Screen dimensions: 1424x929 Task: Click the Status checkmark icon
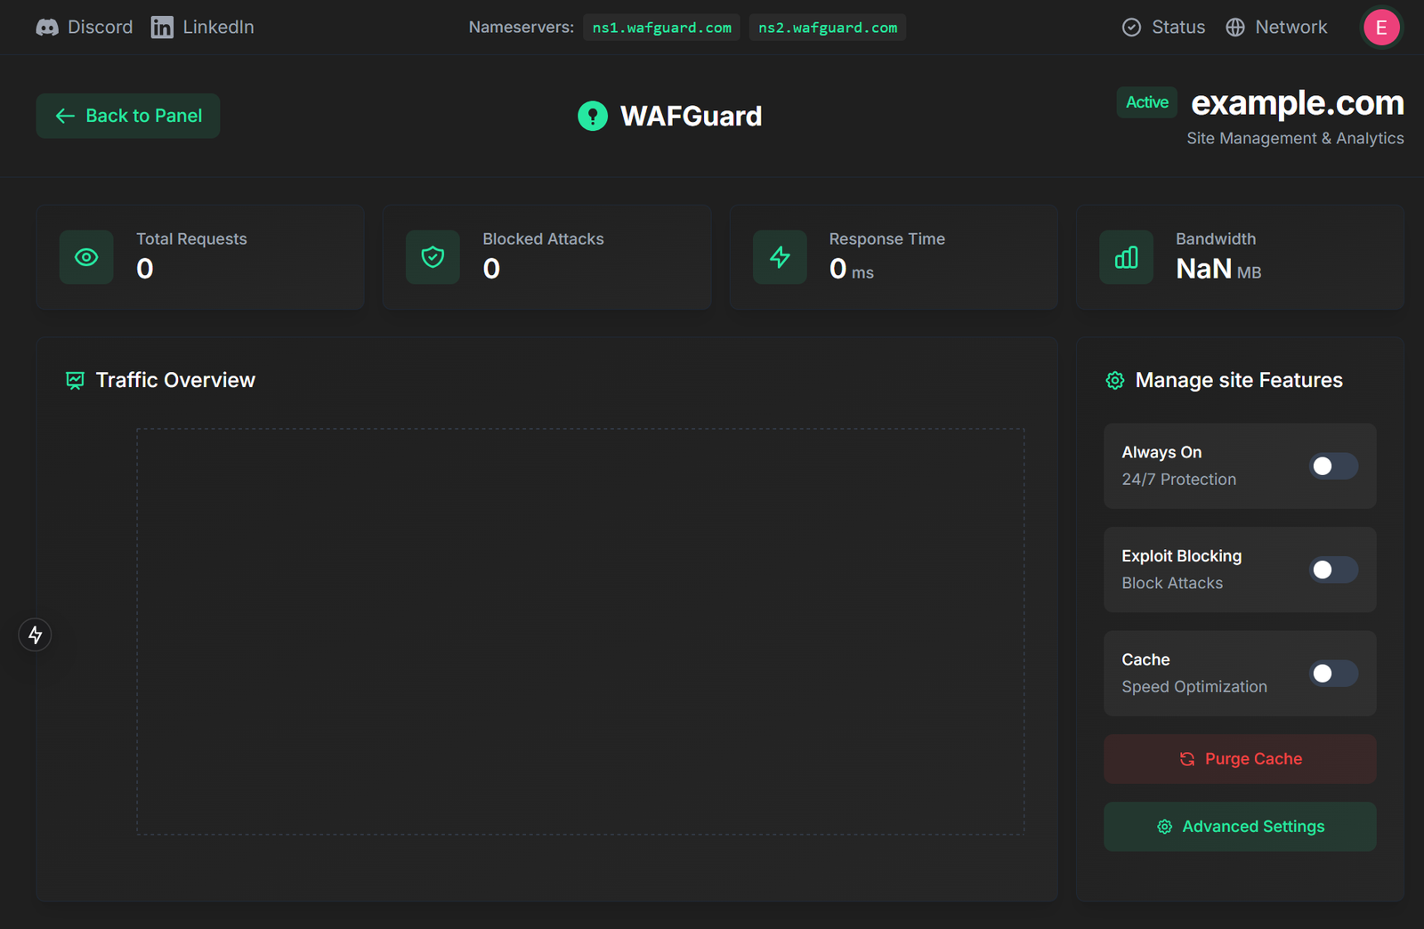click(x=1131, y=28)
